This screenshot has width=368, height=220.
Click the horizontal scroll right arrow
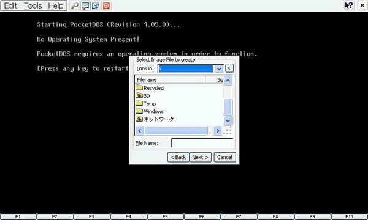(218, 131)
